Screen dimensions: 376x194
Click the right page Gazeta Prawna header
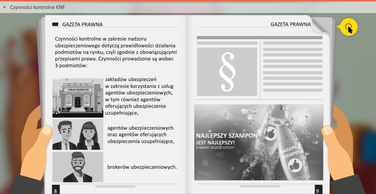(x=290, y=25)
